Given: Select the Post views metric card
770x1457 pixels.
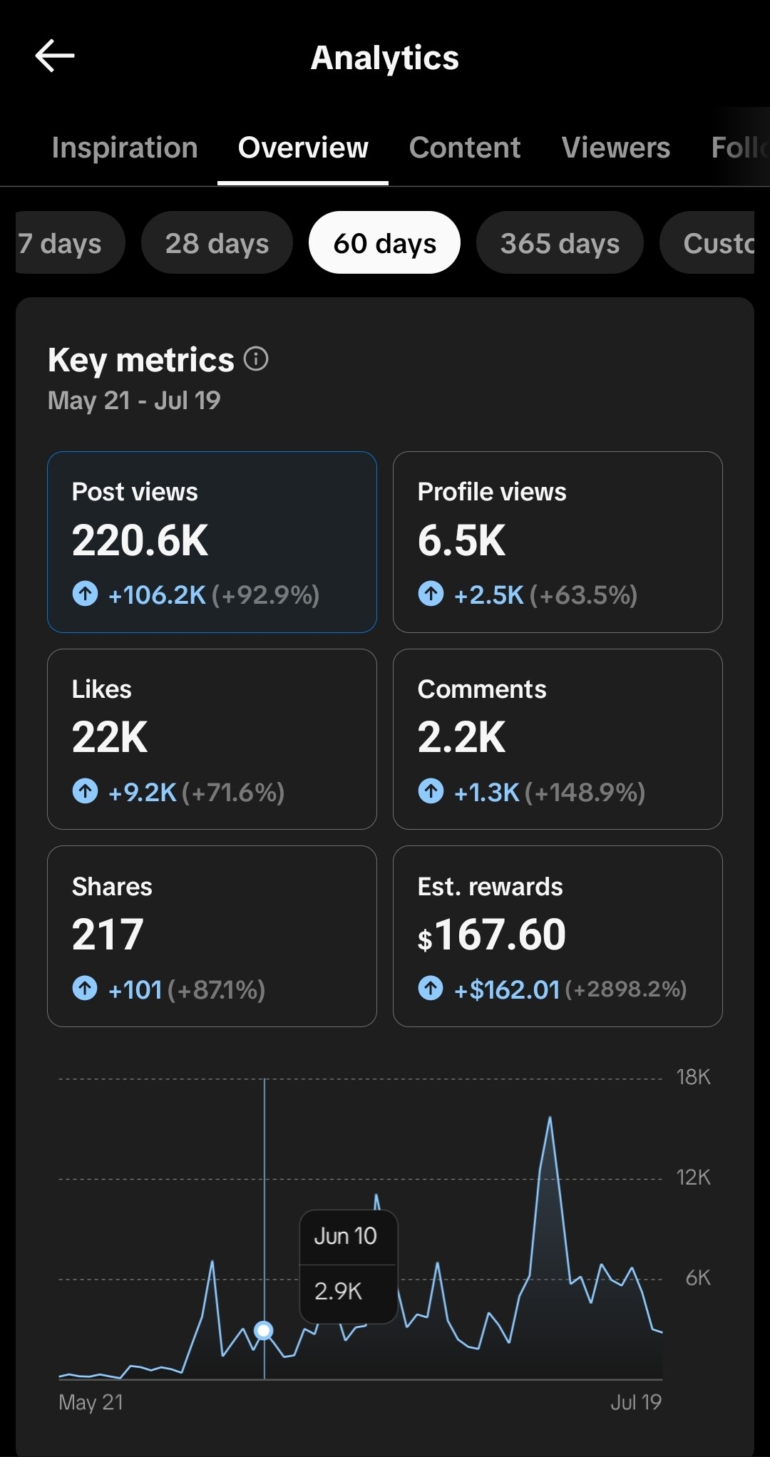Looking at the screenshot, I should (212, 542).
